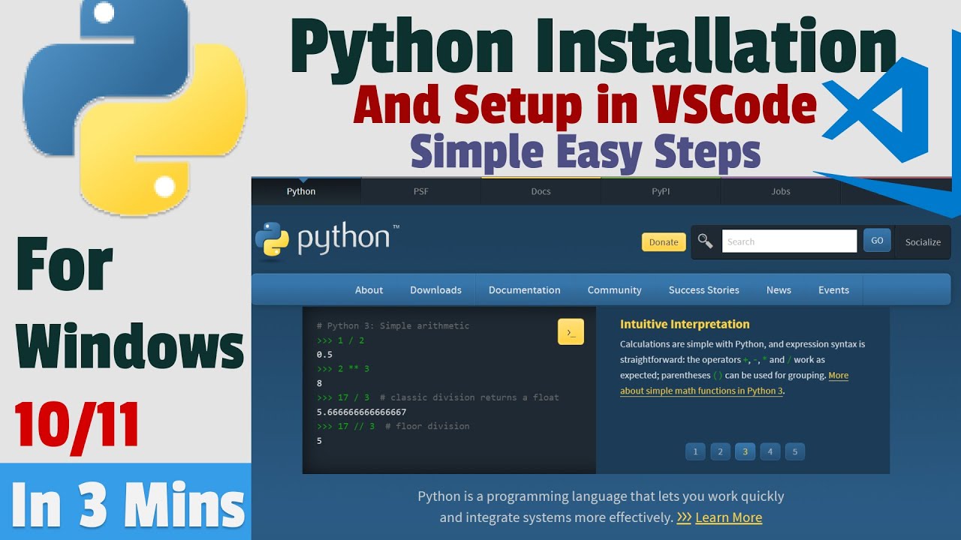Click the '>>> 2 ** 3' code line
961x540 pixels.
tap(343, 369)
